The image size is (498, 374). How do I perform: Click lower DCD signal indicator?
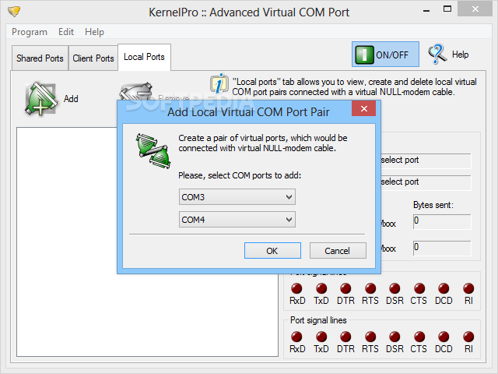point(444,337)
